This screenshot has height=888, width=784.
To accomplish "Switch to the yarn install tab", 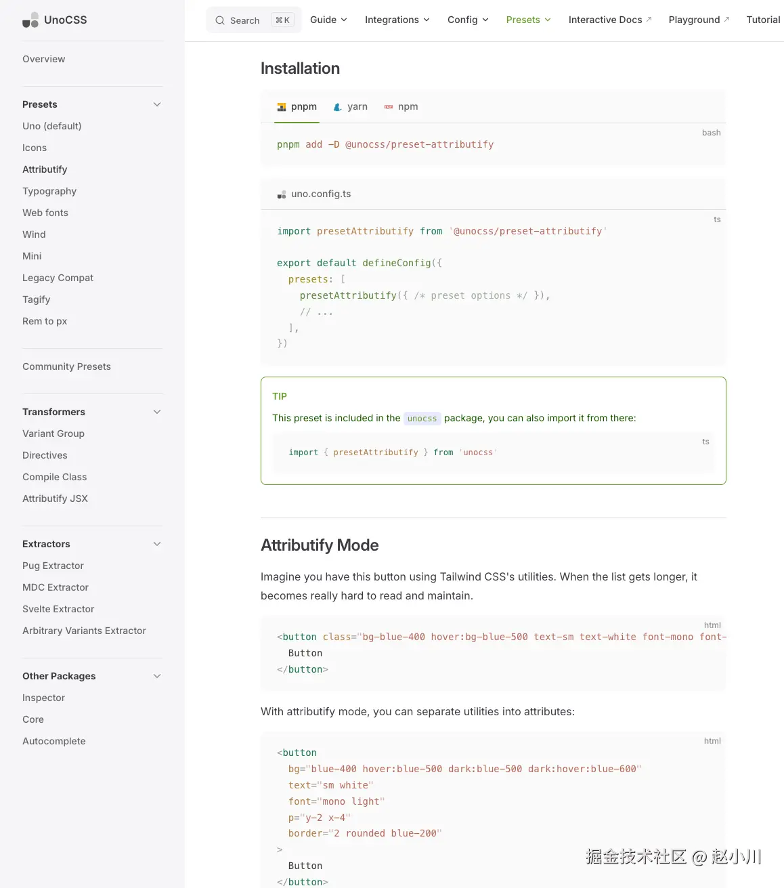I will (x=351, y=107).
